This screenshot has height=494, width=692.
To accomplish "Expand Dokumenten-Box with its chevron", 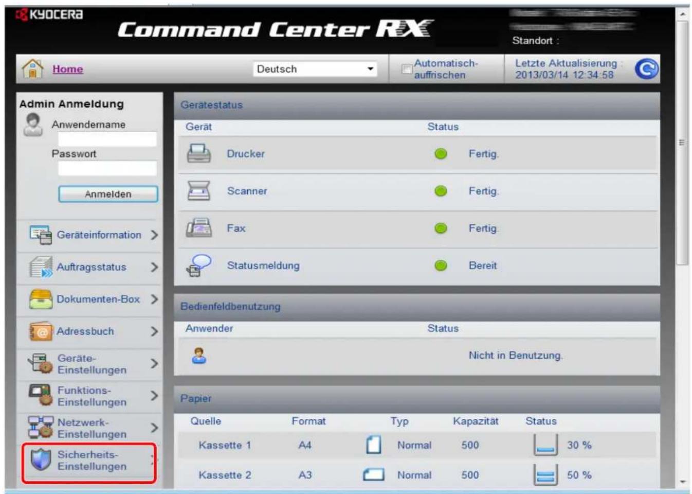I will click(x=154, y=299).
